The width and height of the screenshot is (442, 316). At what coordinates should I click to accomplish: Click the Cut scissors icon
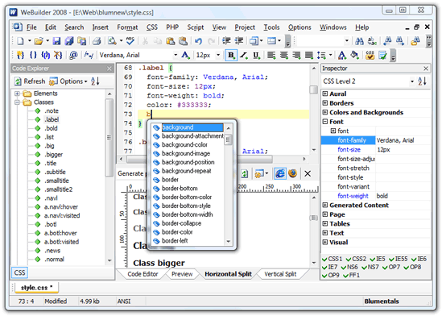click(x=145, y=41)
